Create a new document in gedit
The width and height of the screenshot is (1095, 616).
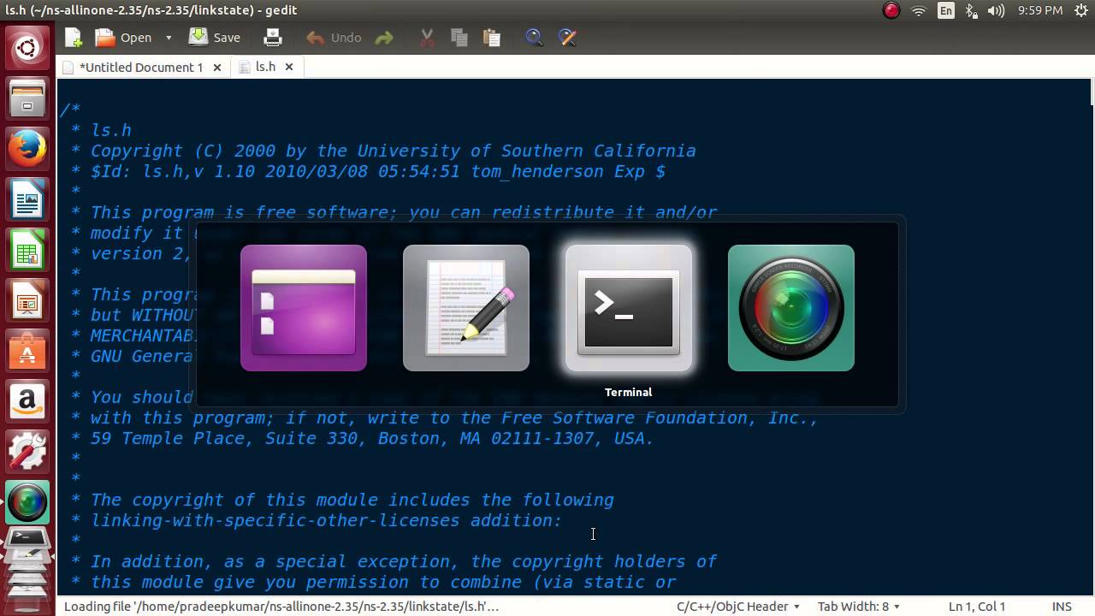(x=74, y=38)
